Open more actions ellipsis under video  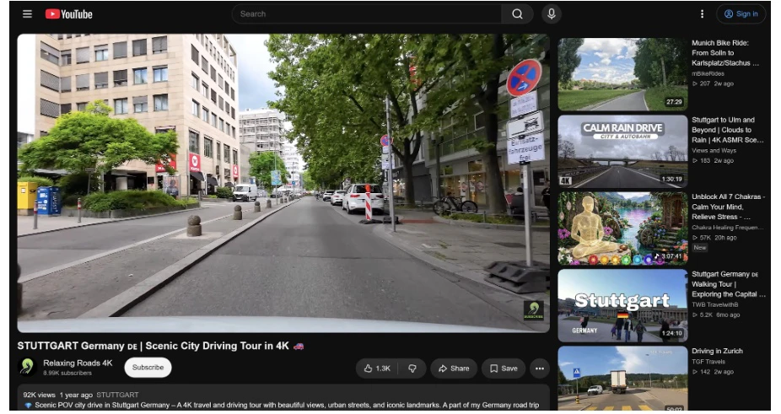[540, 368]
